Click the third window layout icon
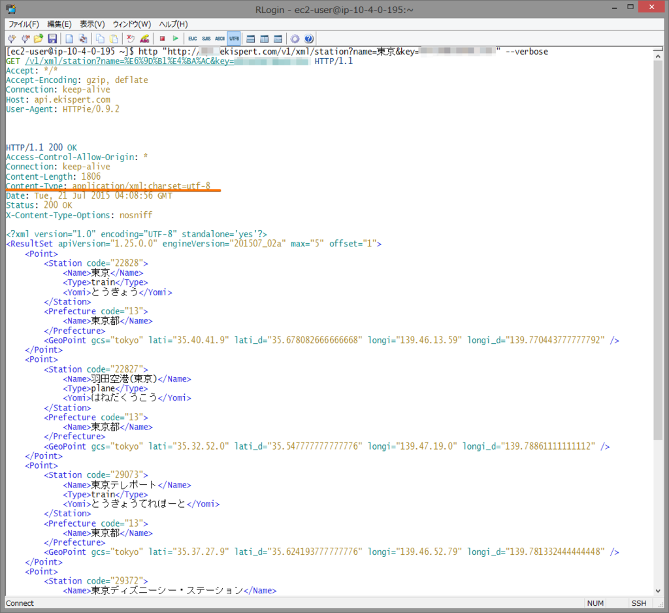Screen dimensions: 669x613 [x=278, y=39]
